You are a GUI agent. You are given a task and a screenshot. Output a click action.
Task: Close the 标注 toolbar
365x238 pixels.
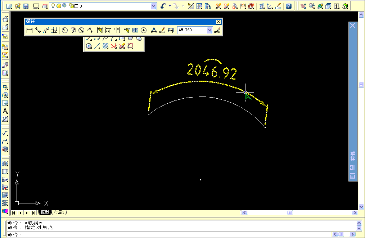[218, 22]
